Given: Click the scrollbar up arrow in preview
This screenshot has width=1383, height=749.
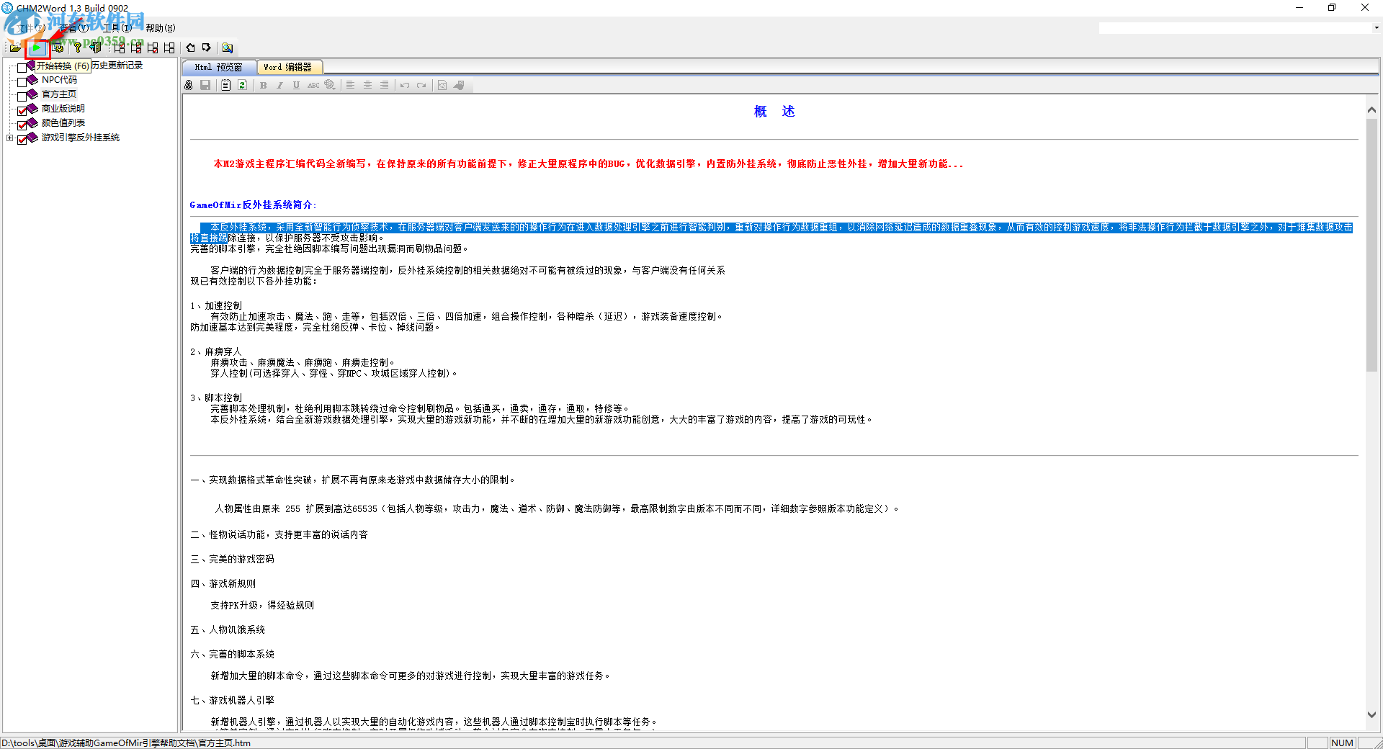Looking at the screenshot, I should point(1371,110).
